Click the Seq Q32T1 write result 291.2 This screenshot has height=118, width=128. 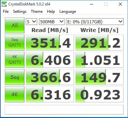coord(99,43)
